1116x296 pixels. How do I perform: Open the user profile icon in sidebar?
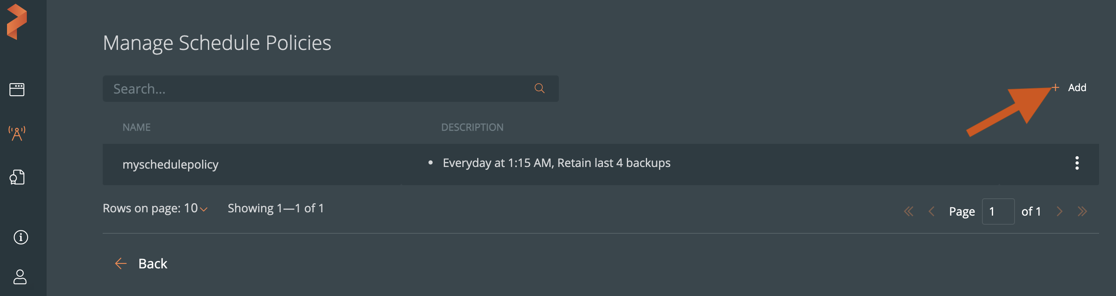point(20,277)
